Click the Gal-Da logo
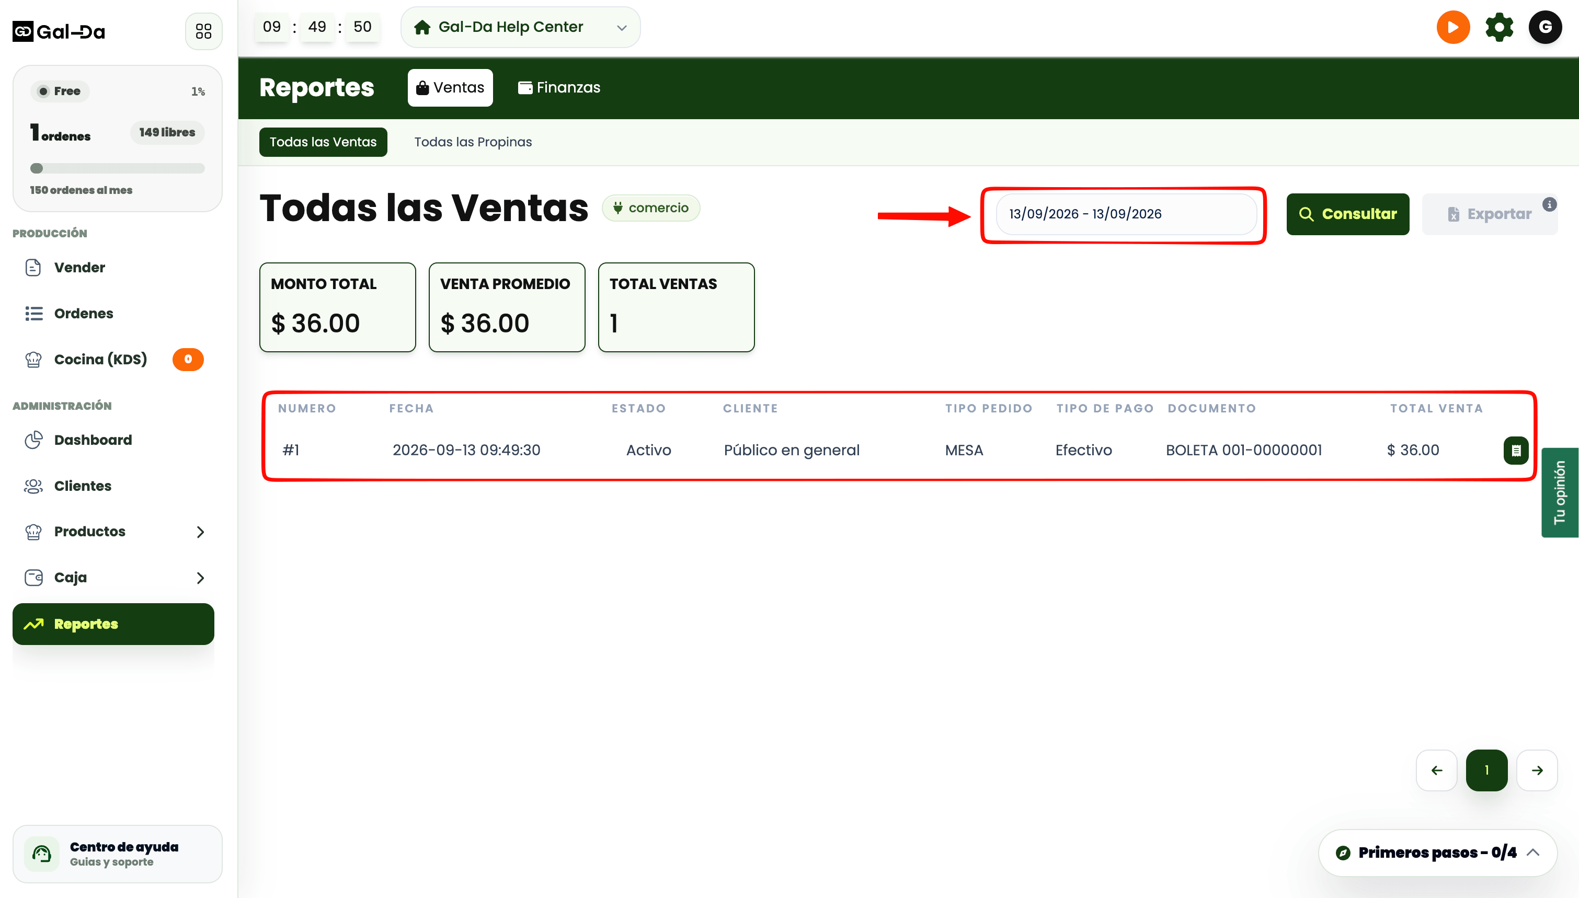 click(x=59, y=31)
